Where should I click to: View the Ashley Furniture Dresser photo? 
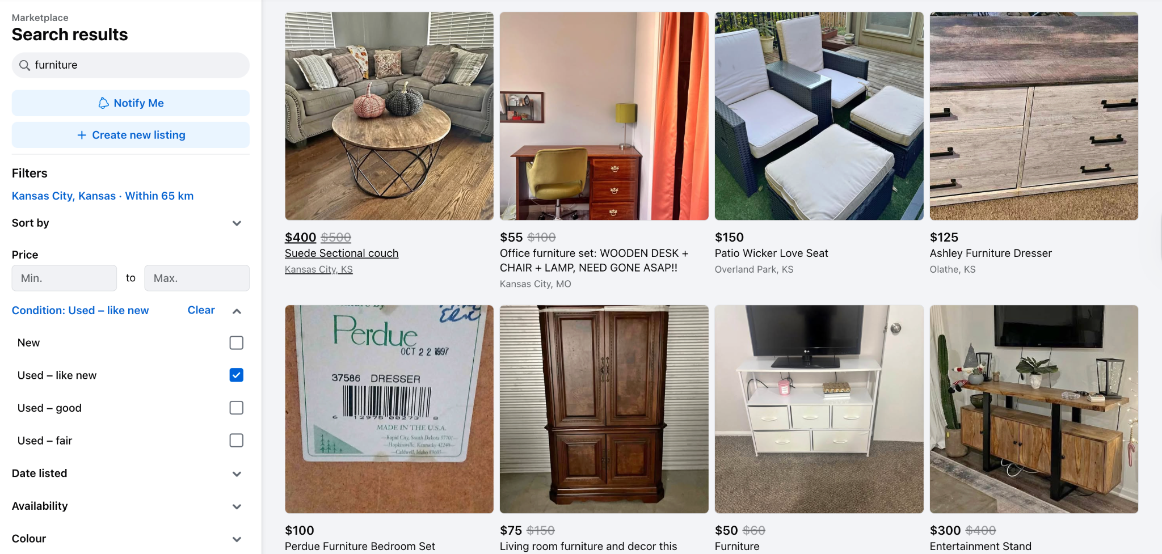(1034, 116)
